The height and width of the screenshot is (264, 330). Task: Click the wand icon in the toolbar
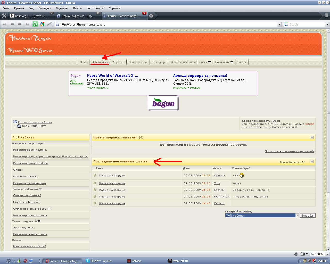point(49,24)
